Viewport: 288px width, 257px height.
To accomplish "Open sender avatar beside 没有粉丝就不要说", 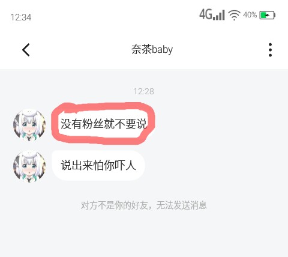I will coord(29,125).
